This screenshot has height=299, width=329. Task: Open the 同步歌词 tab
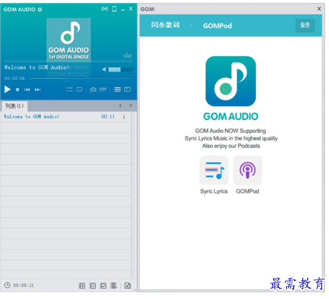click(165, 25)
